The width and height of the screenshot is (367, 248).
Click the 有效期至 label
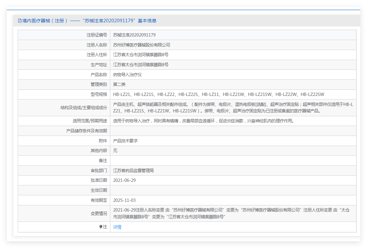pyautogui.click(x=99, y=200)
